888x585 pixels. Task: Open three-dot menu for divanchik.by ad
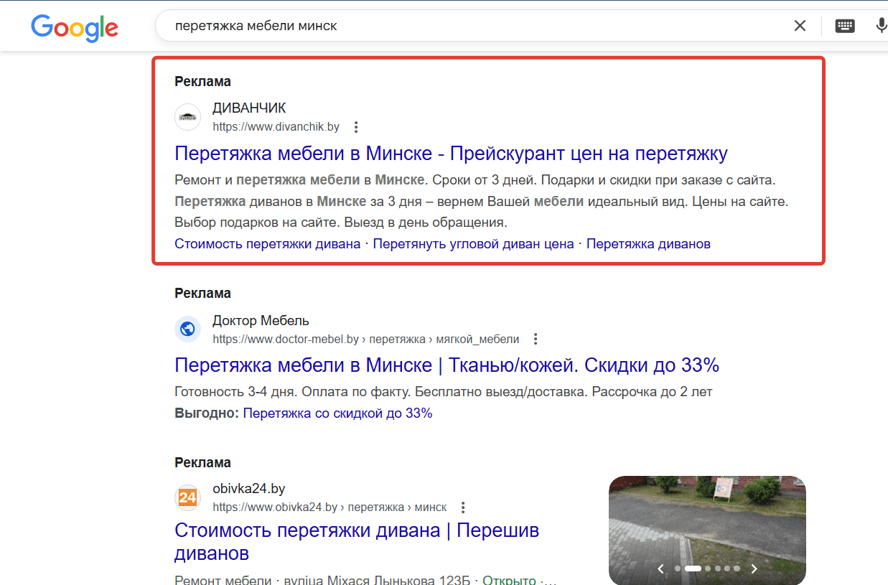pyautogui.click(x=356, y=127)
